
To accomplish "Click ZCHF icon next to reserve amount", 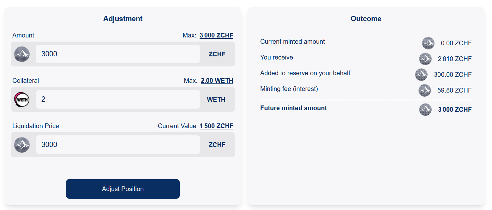I will (421, 75).
